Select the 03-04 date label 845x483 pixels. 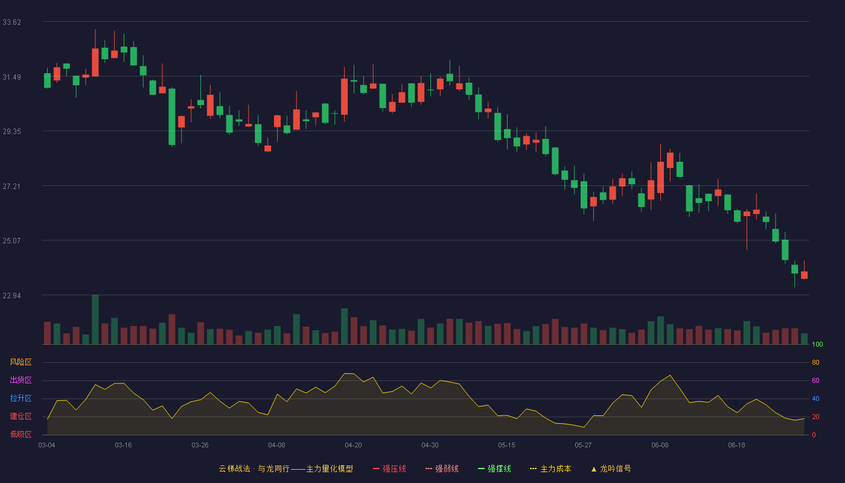click(46, 445)
